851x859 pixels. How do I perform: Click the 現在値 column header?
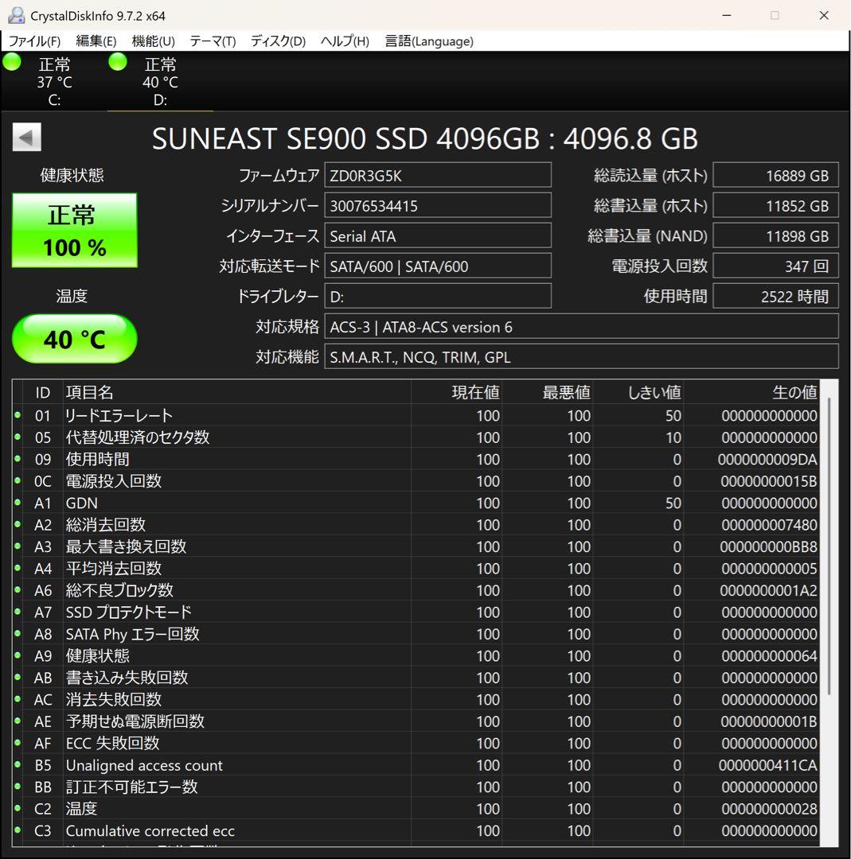(x=456, y=391)
